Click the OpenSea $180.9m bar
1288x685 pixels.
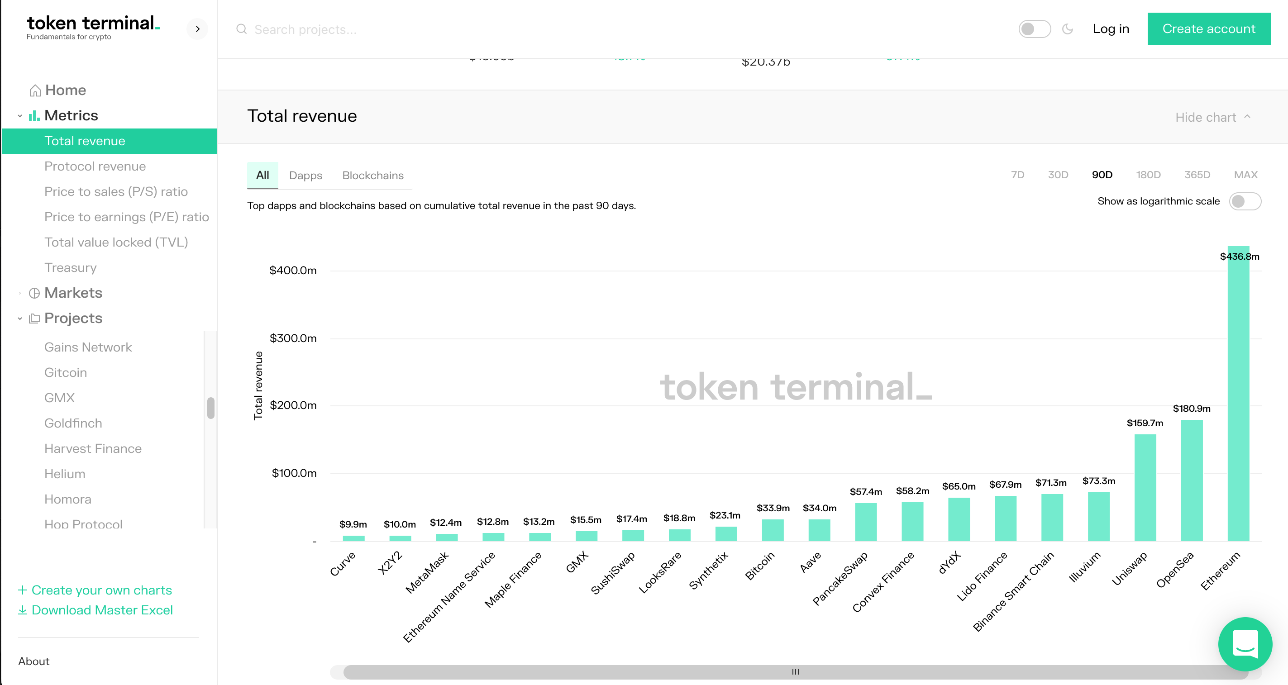pyautogui.click(x=1192, y=480)
